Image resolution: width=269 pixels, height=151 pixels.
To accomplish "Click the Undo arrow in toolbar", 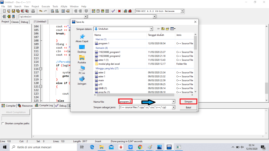I will coord(40,11).
